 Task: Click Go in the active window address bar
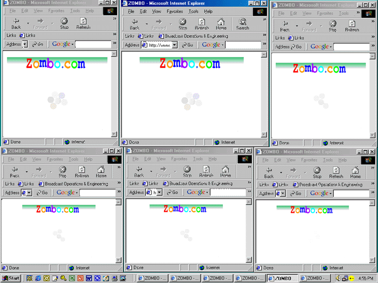click(x=188, y=45)
